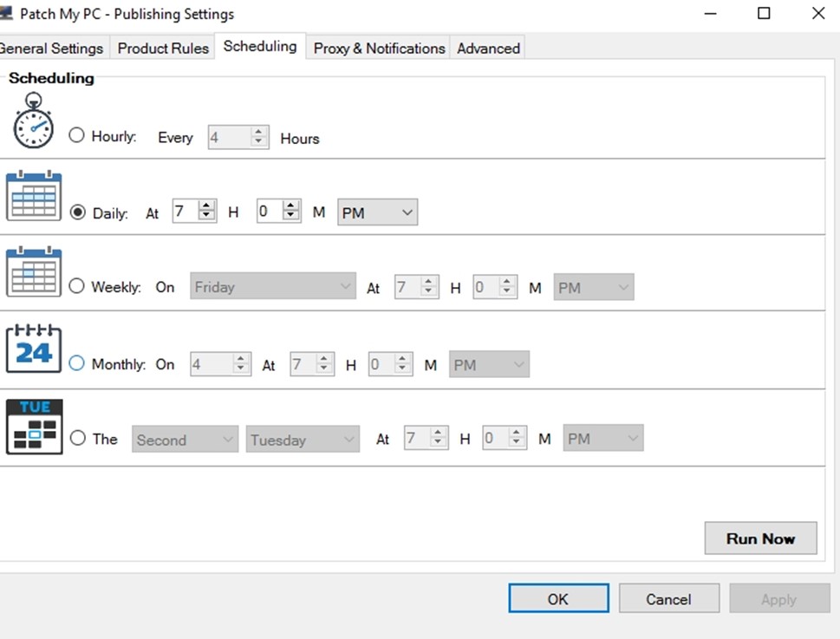Close the Publishing Settings window
This screenshot has width=840, height=639.
point(818,13)
